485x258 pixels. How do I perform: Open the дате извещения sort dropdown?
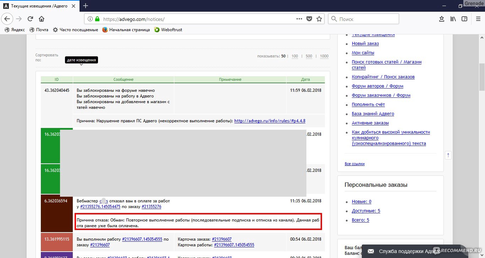(x=81, y=60)
